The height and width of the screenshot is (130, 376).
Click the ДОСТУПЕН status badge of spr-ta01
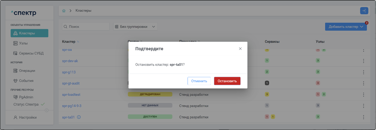(x=150, y=116)
